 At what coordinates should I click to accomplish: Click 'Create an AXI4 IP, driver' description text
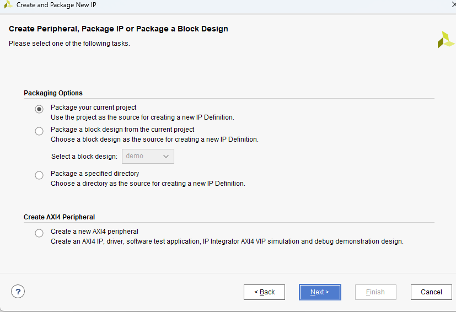[227, 241]
